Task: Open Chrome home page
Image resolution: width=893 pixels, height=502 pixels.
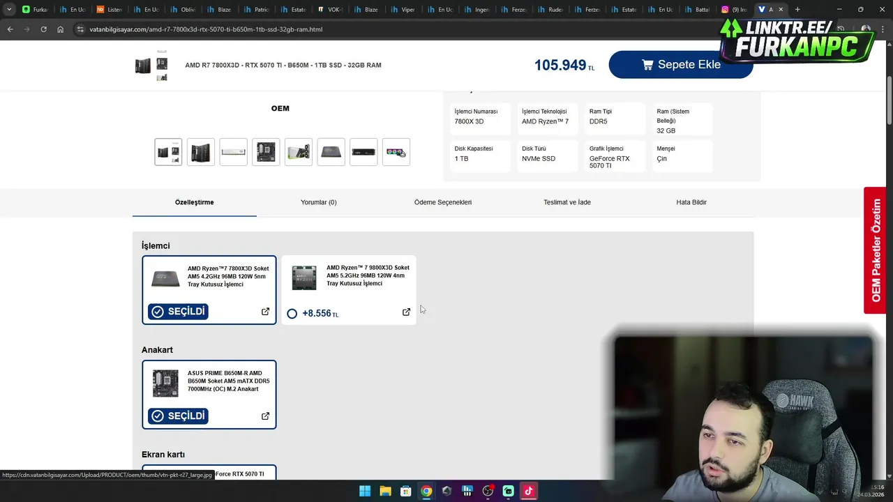Action: (60, 29)
